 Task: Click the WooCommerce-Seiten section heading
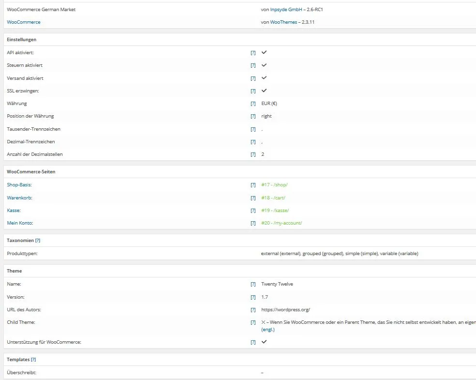tap(31, 172)
